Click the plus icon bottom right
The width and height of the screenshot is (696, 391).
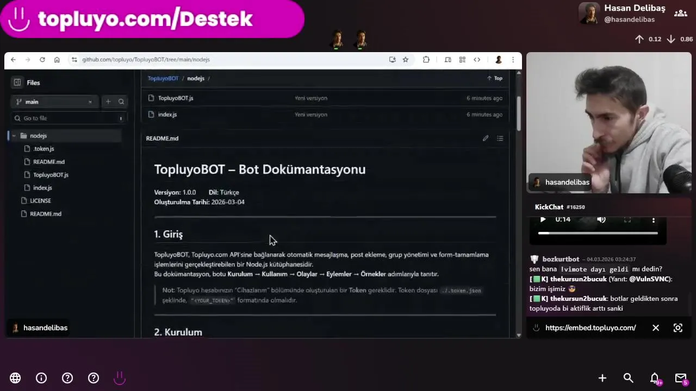click(602, 378)
